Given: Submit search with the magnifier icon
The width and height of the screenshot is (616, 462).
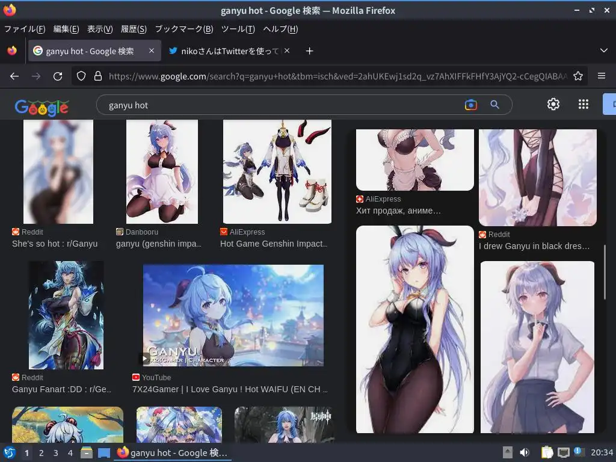Looking at the screenshot, I should (494, 105).
